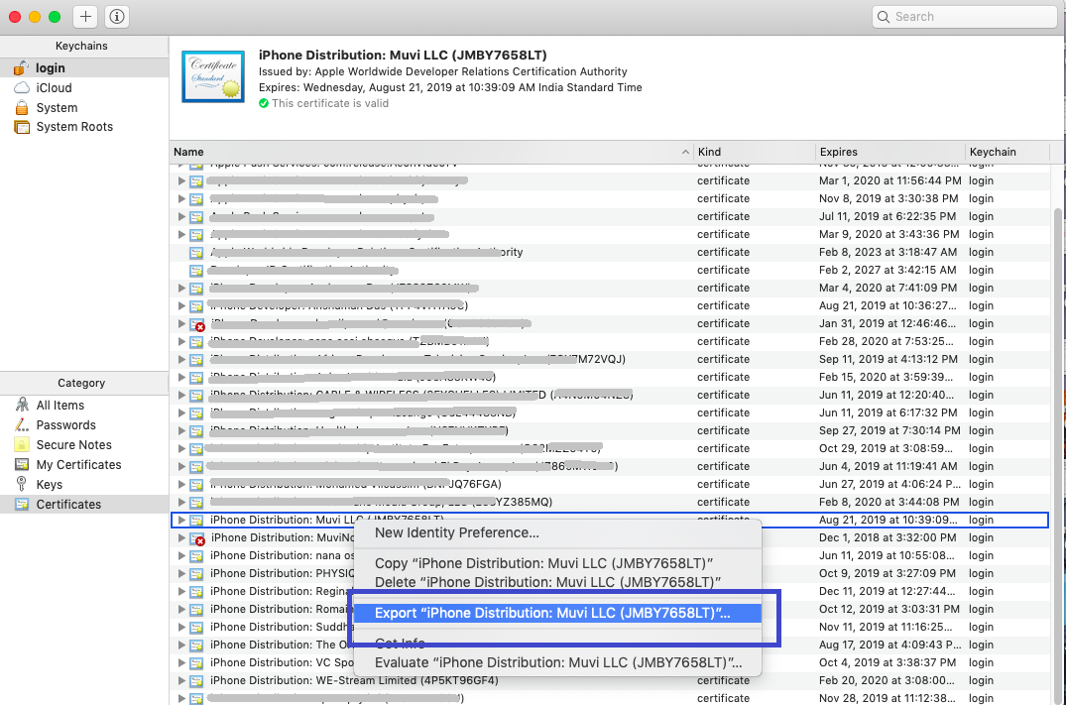The height and width of the screenshot is (705, 1066).
Task: Sort the list by Expires column header
Action: [x=889, y=153]
